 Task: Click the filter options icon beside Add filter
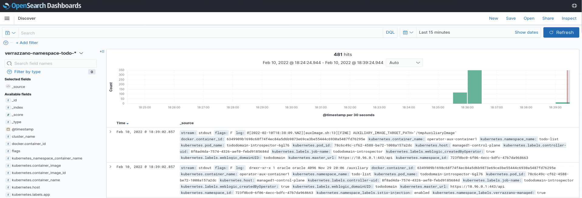coord(6,43)
